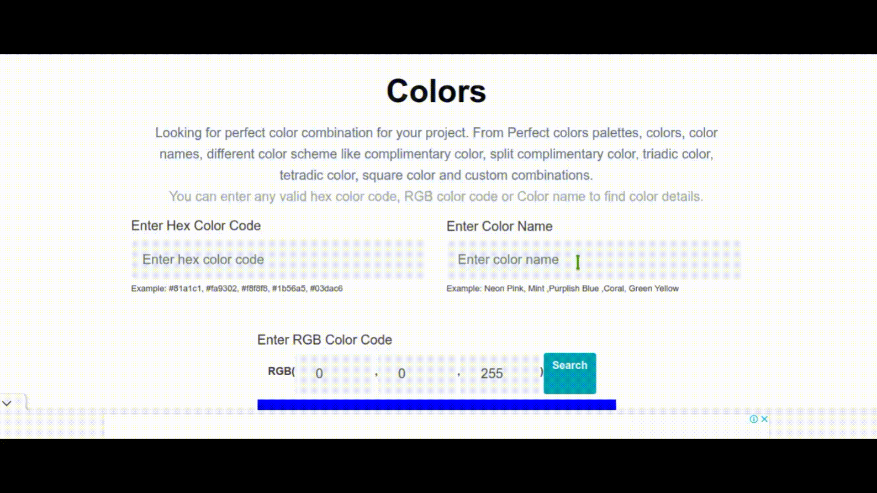Screen dimensions: 877x493
Task: Click the RGB( prefix label
Action: click(x=281, y=371)
